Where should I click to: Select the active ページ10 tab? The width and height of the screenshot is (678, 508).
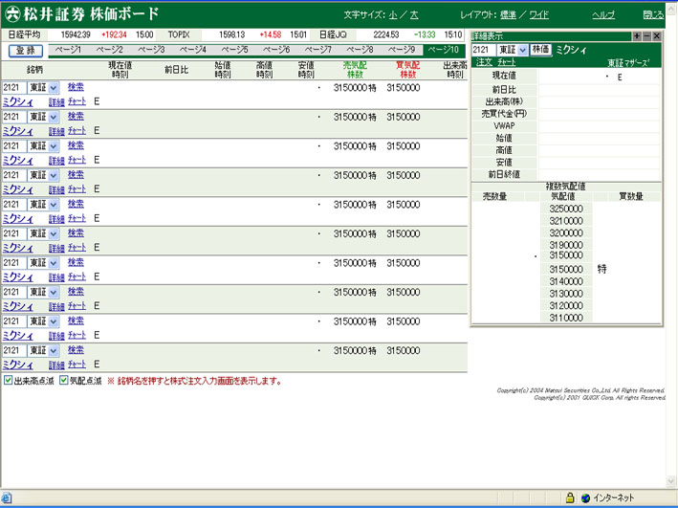[x=444, y=50]
